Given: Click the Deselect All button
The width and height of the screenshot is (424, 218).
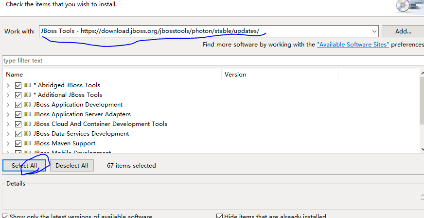Looking at the screenshot, I should 71,166.
